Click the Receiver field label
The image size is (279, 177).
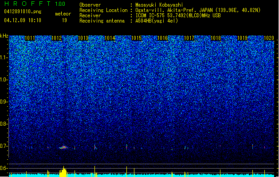pos(90,15)
